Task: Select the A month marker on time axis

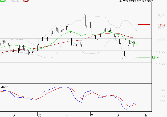Action: [118, 115]
